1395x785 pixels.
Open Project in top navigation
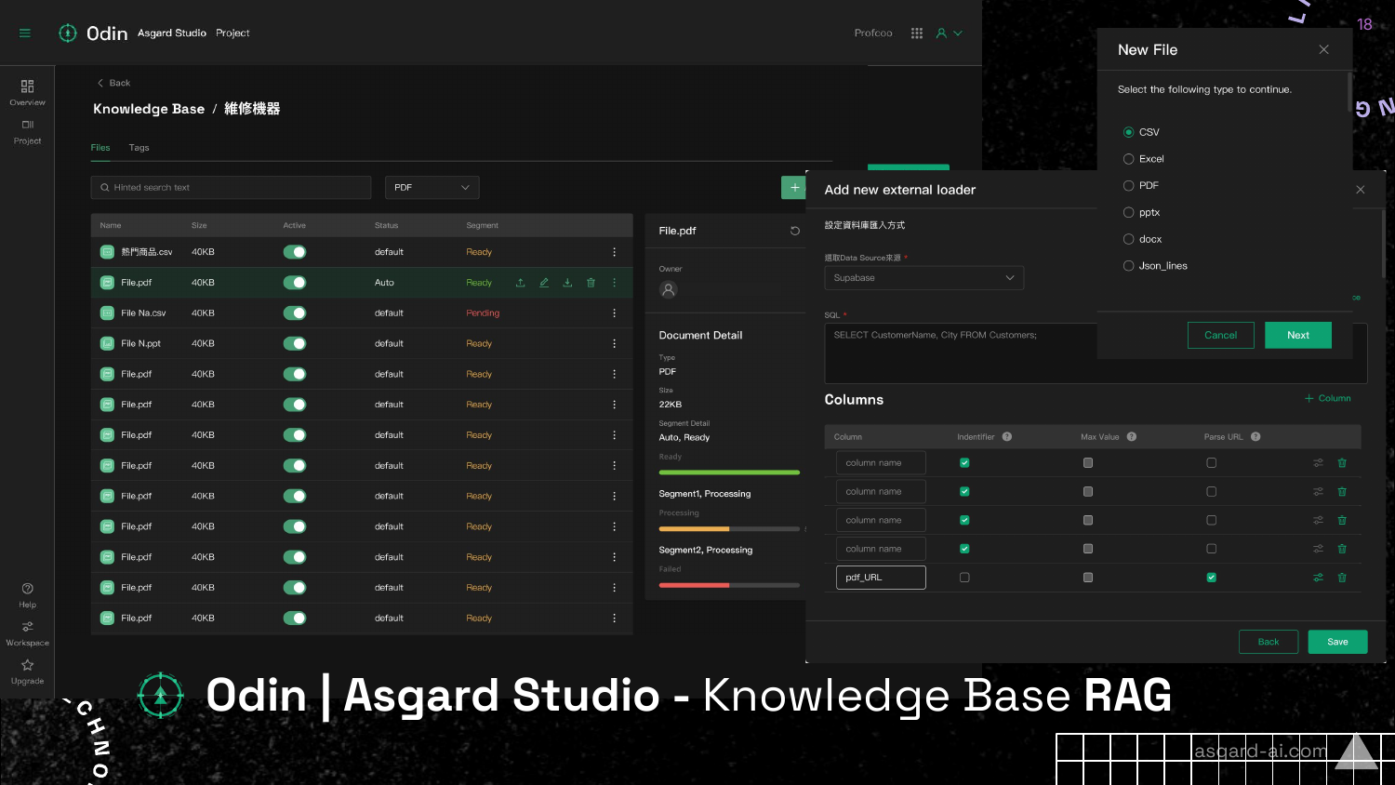[x=232, y=33]
